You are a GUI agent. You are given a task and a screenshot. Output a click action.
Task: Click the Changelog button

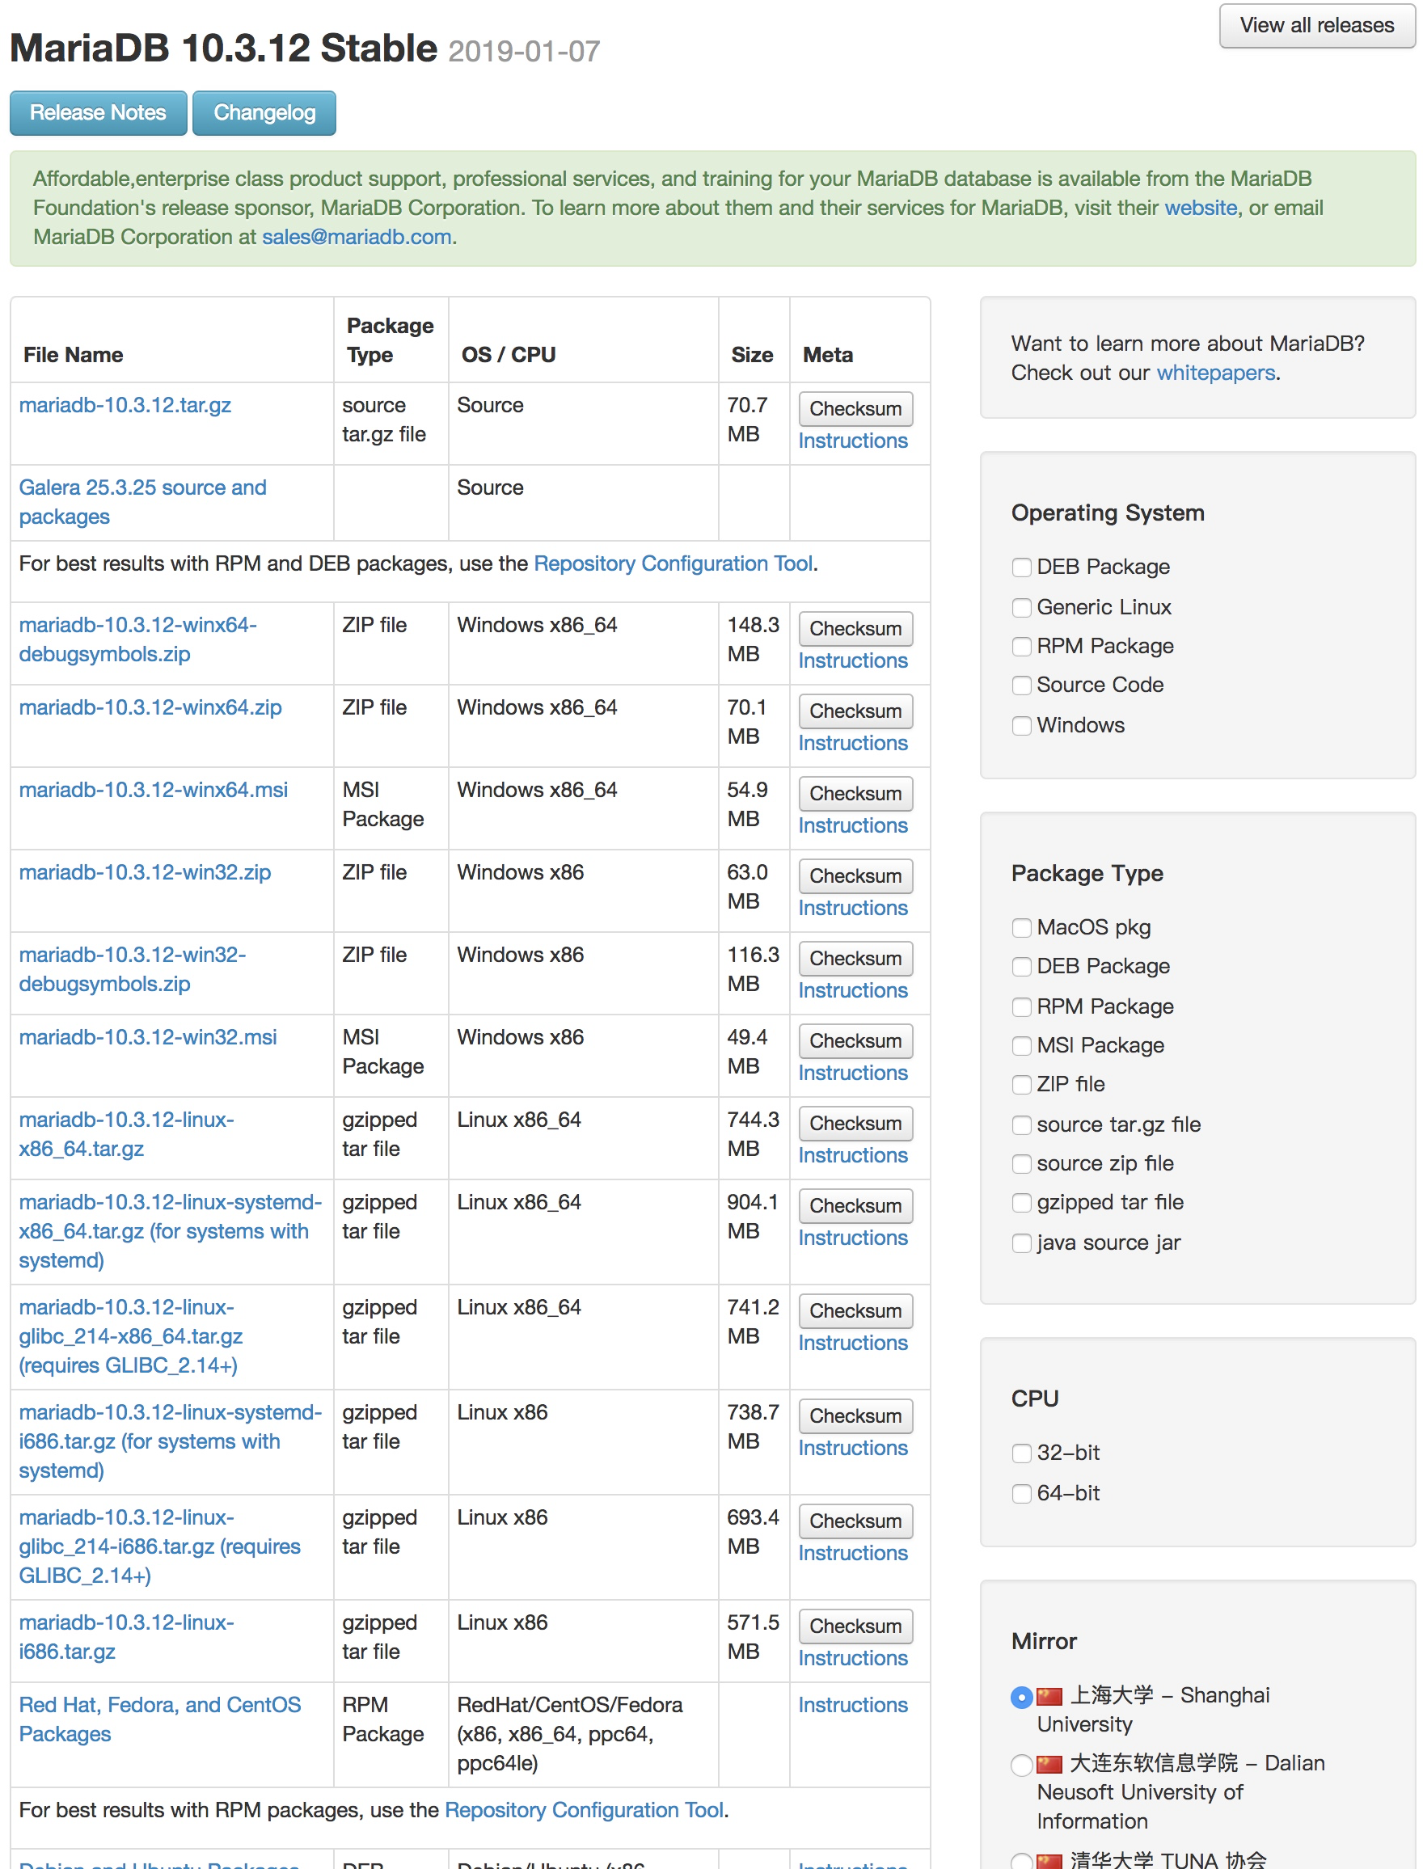click(264, 112)
